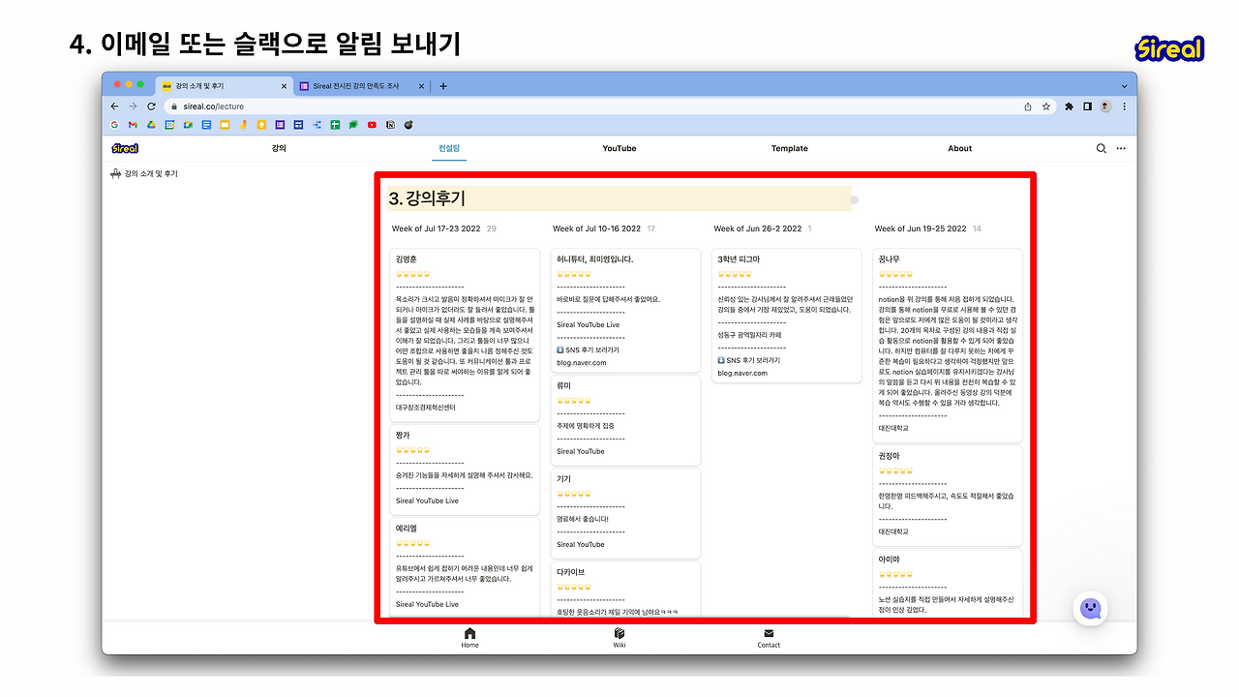
Task: Click SNS 후기 보러가기 in 3학년 피그마 card
Action: [749, 360]
